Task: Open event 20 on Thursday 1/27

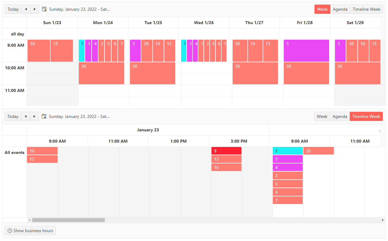Action: point(255,73)
